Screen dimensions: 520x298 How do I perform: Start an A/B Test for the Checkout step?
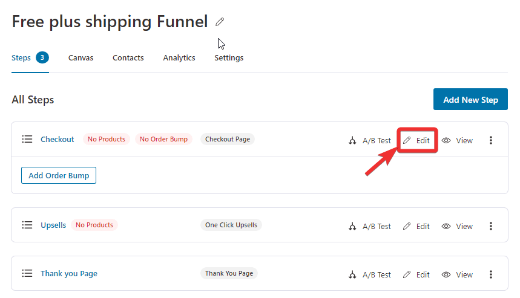[369, 140]
